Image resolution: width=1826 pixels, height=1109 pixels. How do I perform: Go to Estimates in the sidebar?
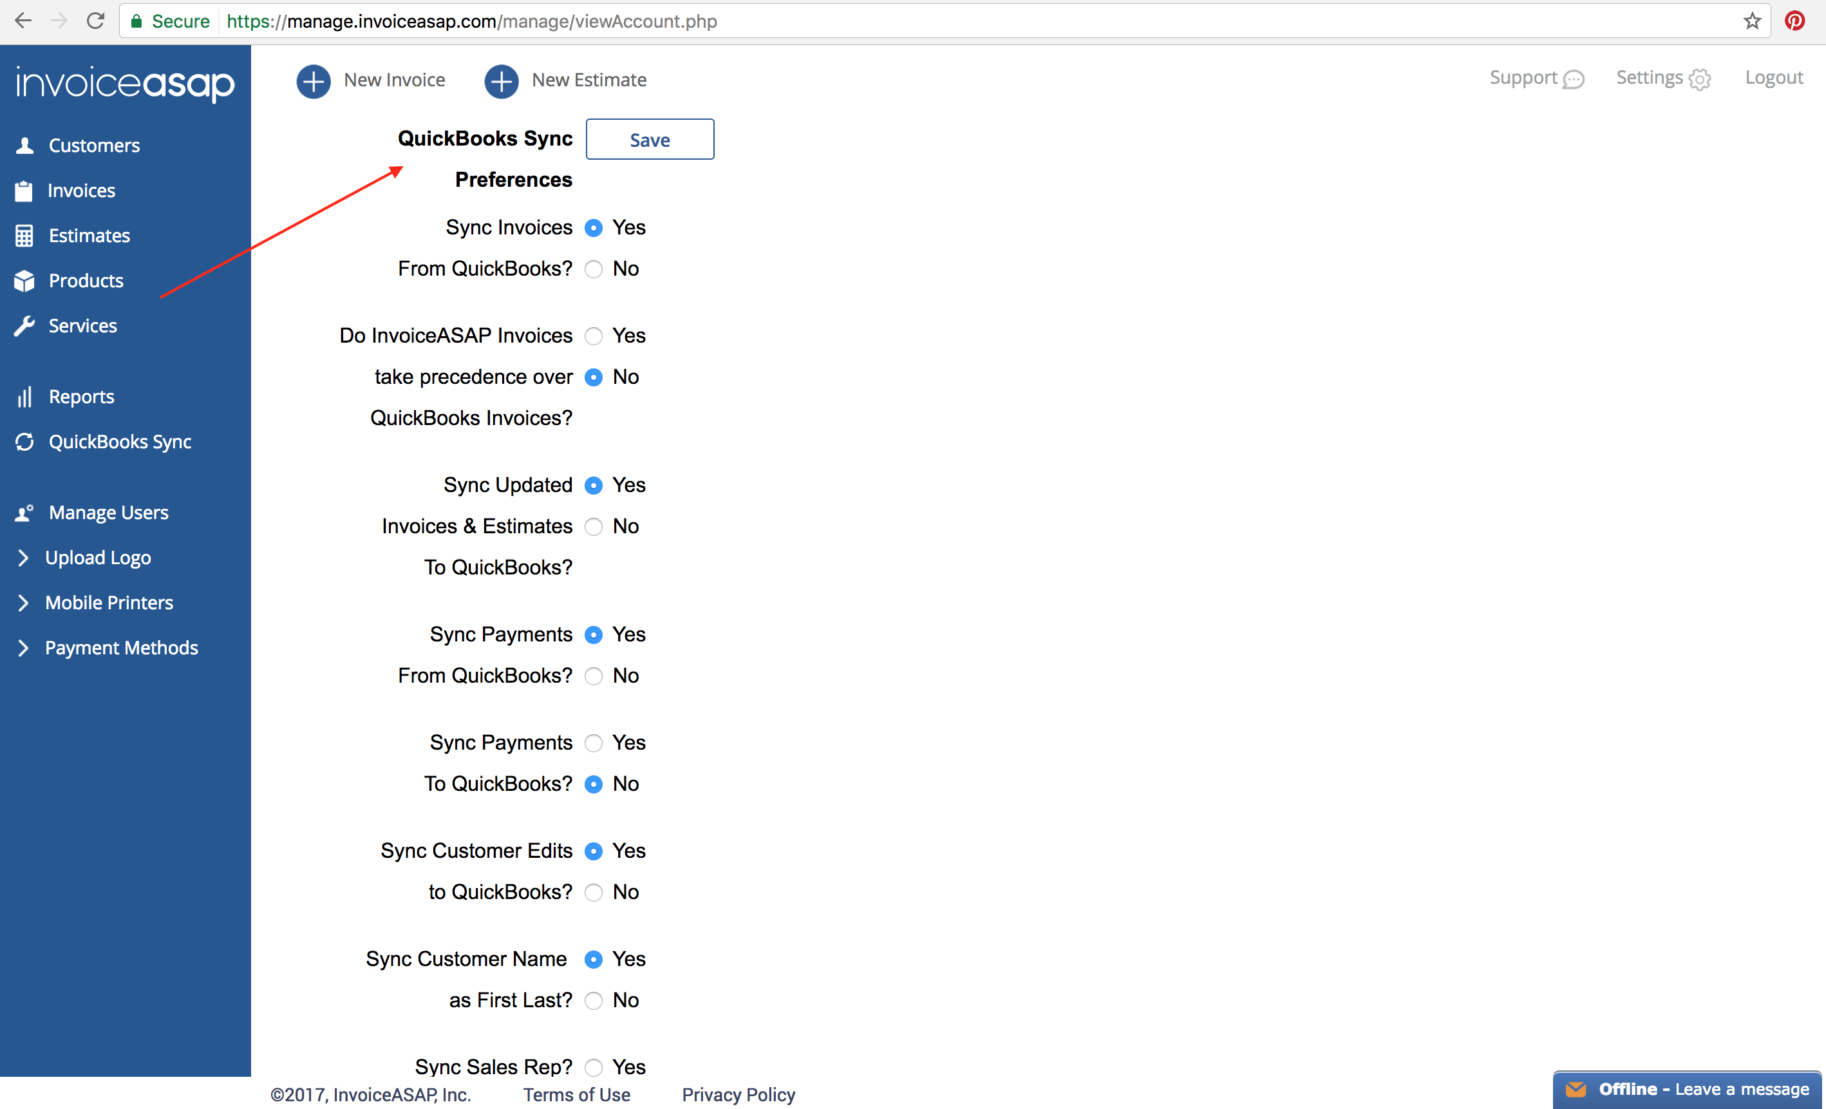89,236
